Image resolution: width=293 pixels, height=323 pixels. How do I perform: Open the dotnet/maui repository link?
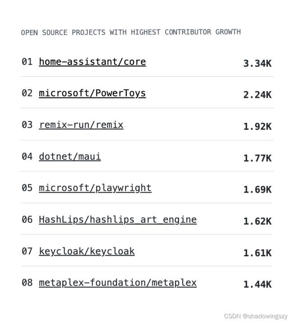[70, 157]
